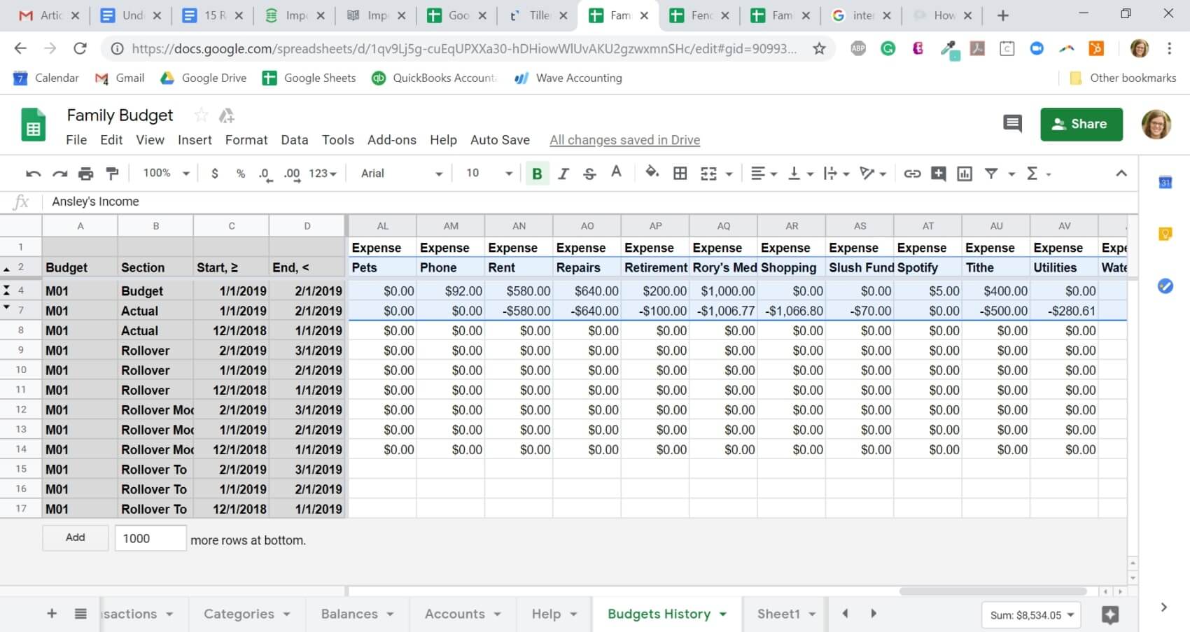Image resolution: width=1190 pixels, height=632 pixels.
Task: Insert comment icon in toolbar
Action: 938,174
